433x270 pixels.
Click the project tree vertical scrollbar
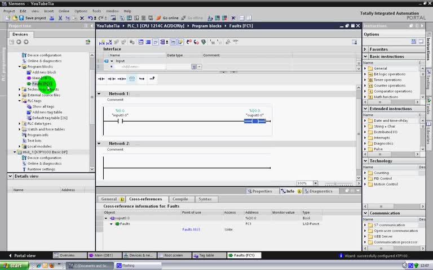tap(92, 112)
